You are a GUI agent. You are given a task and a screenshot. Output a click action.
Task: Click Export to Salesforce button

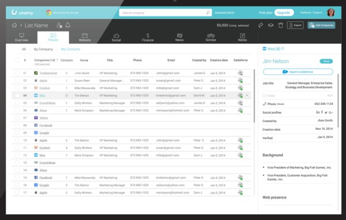click(298, 72)
